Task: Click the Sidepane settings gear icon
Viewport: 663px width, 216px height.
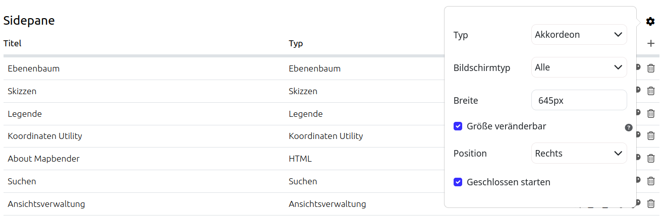Action: coord(650,22)
